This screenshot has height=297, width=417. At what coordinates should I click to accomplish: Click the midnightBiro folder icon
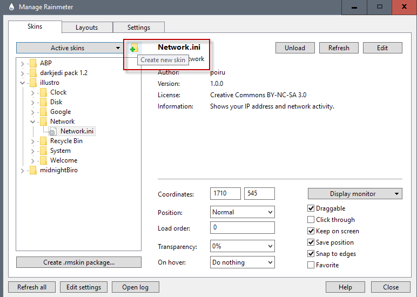(x=33, y=170)
